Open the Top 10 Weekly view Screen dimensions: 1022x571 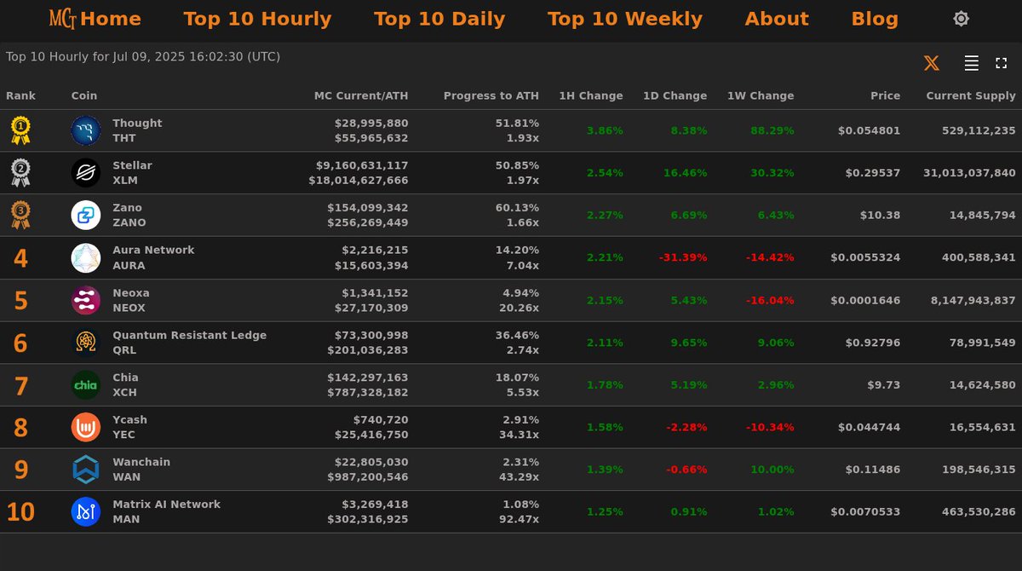(624, 18)
